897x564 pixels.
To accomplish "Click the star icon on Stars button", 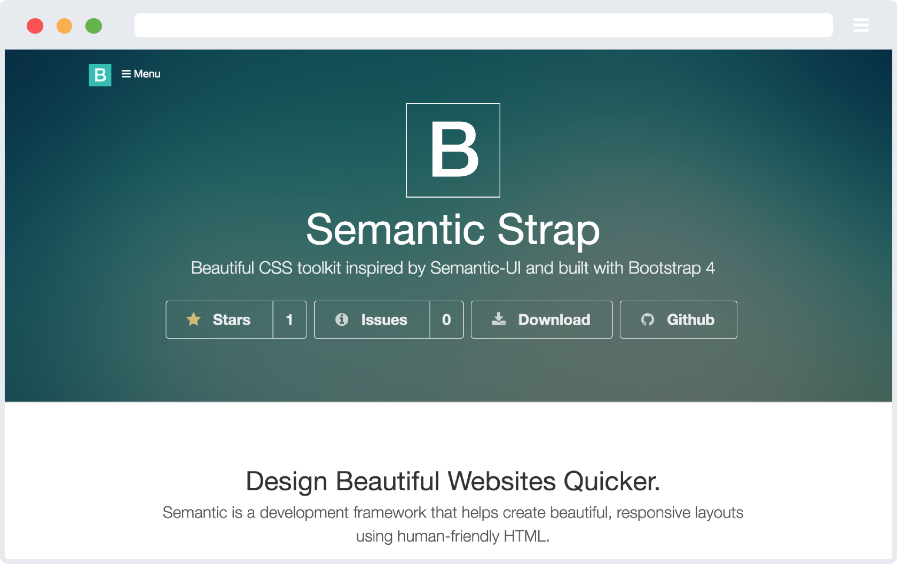I will tap(194, 319).
